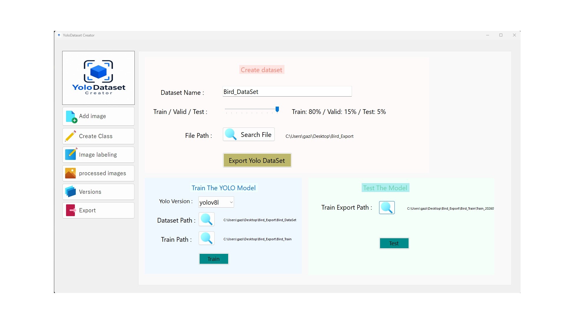The width and height of the screenshot is (566, 318).
Task: Click the Search File button label
Action: pos(256,135)
